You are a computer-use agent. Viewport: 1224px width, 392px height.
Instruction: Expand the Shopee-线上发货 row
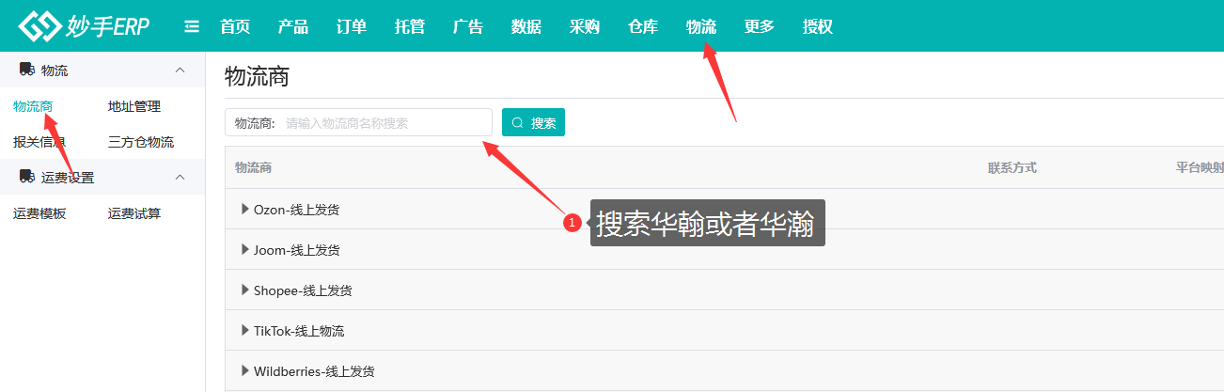245,290
